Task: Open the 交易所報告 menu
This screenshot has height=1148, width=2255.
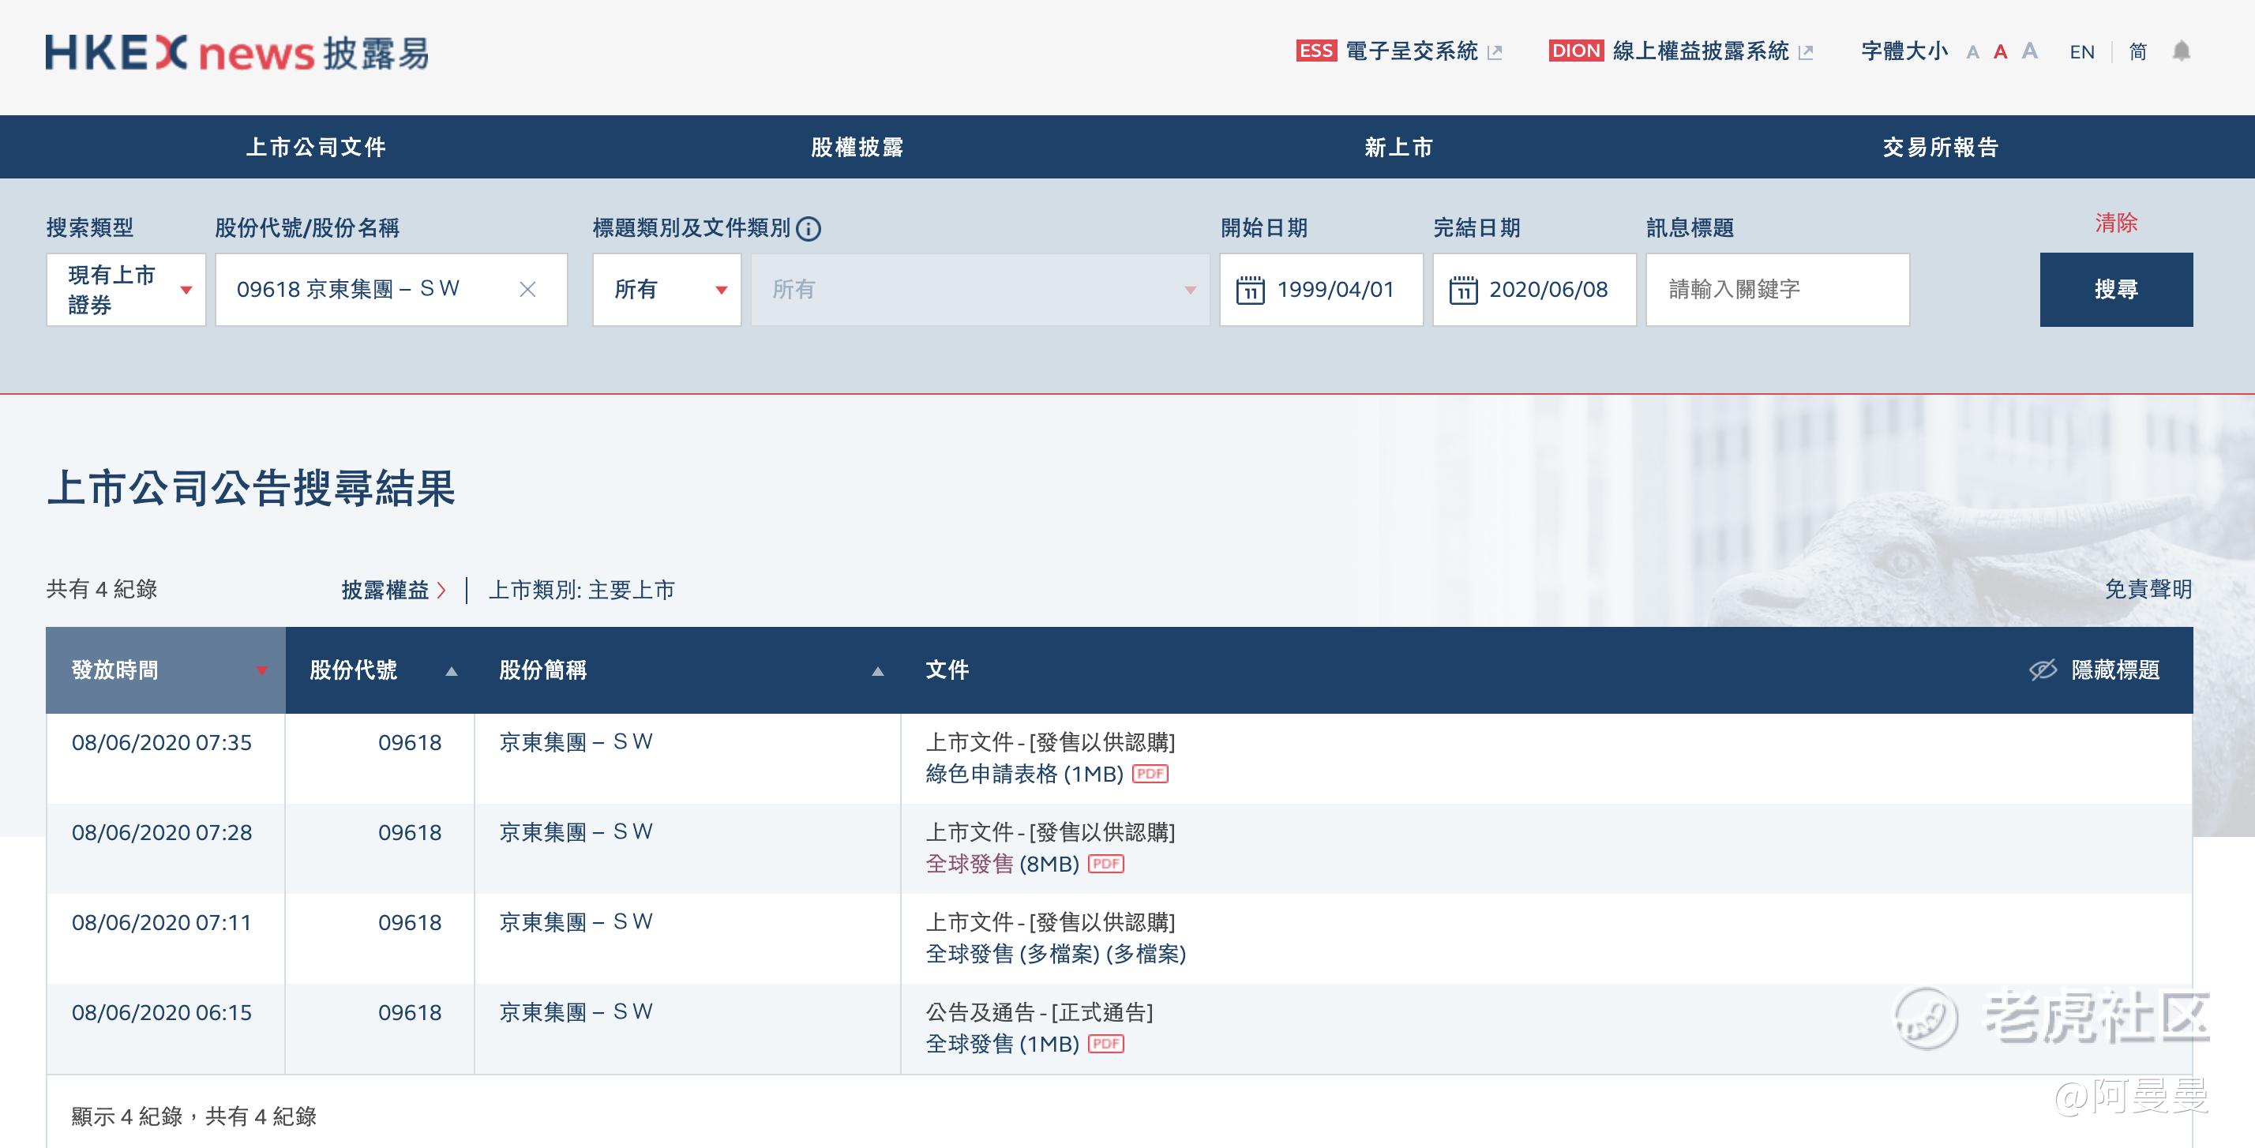Action: (x=1940, y=147)
